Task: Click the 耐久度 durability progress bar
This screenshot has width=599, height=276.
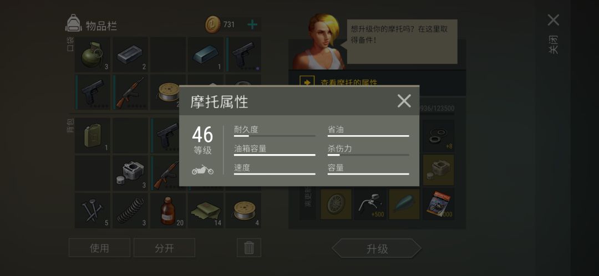Action: tap(275, 136)
